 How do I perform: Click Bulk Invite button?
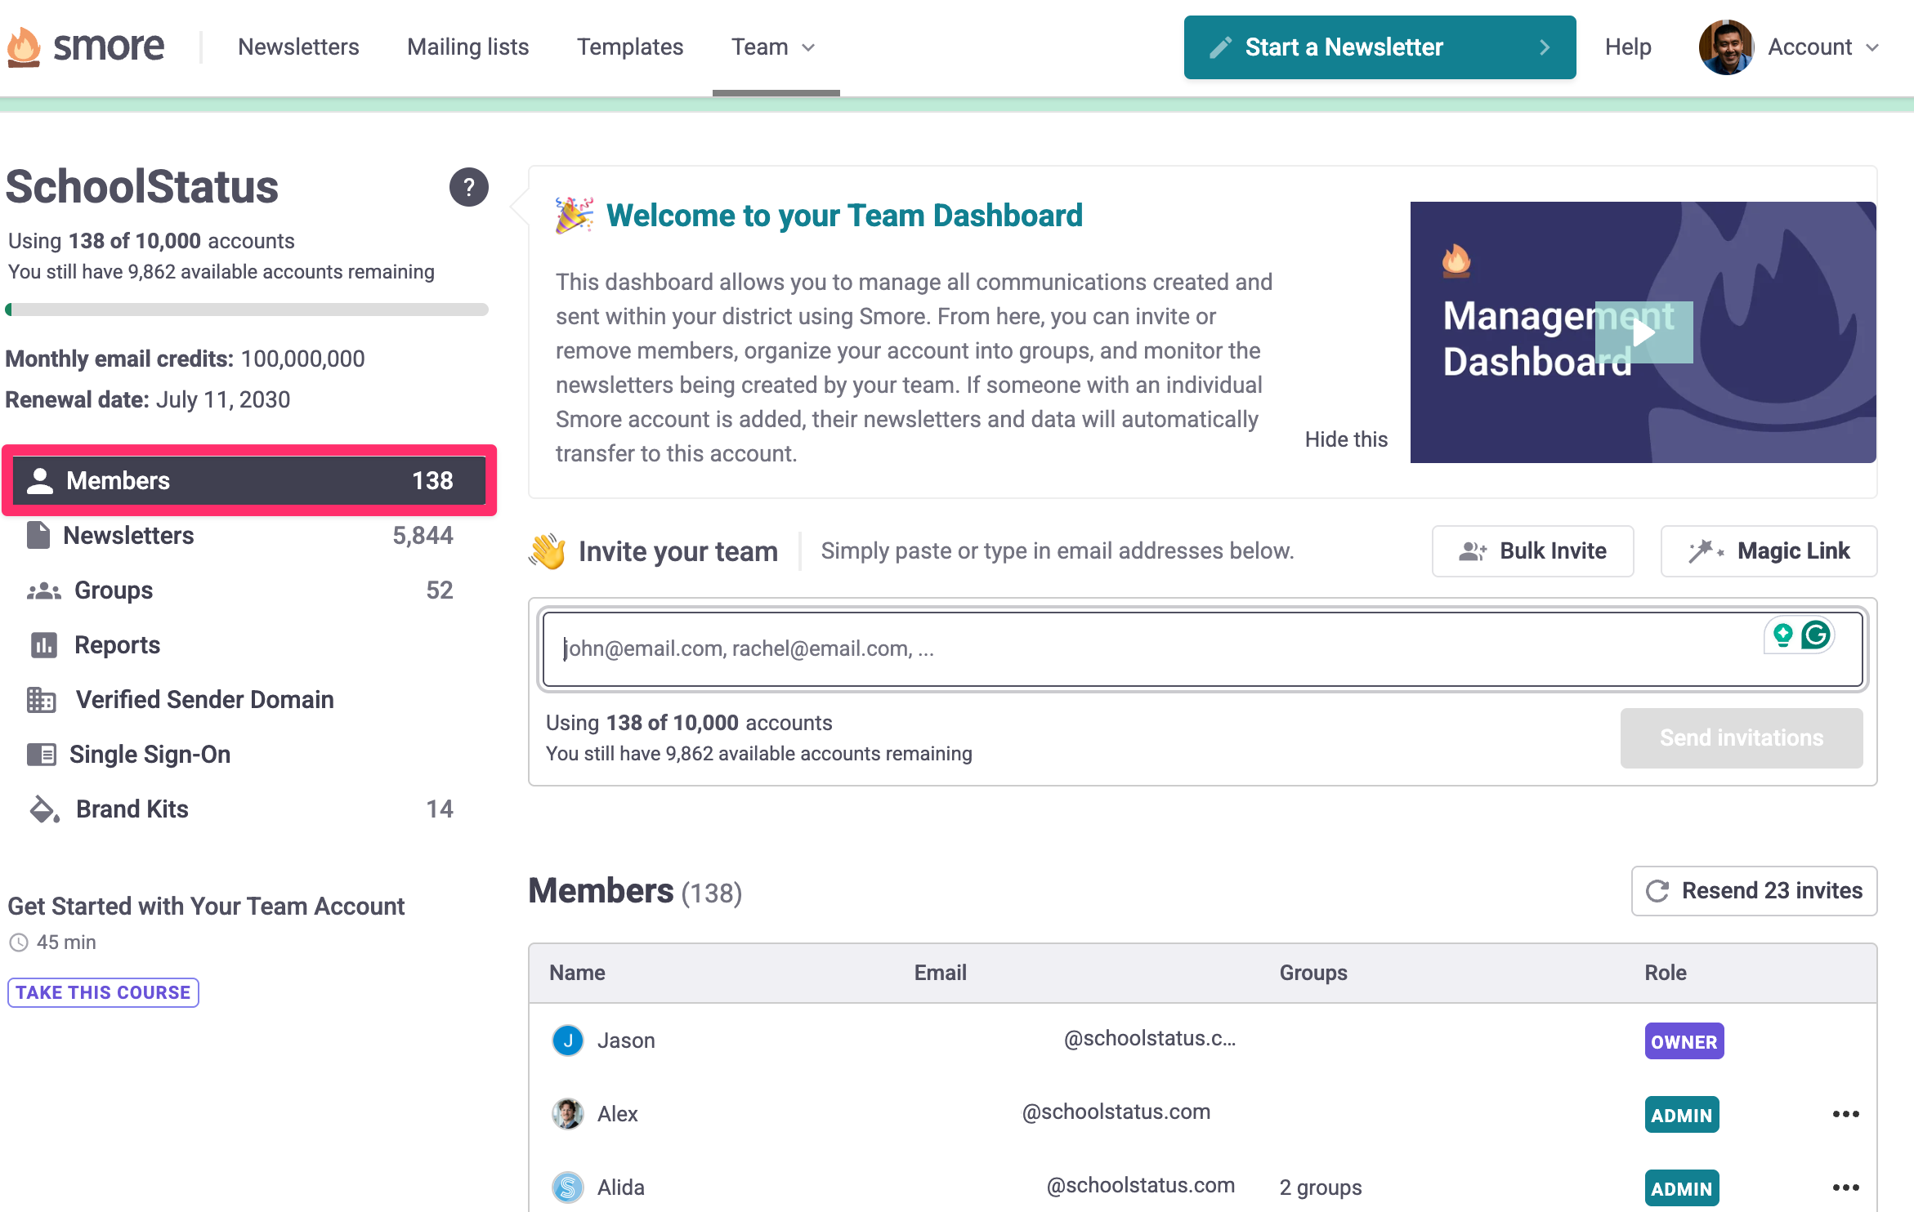1532,551
